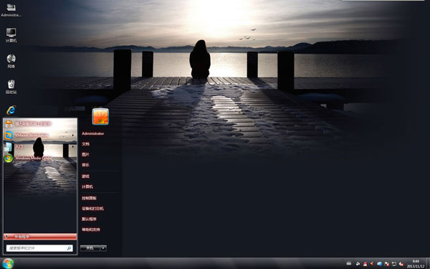Show 所有程序 (All Programs) list
This screenshot has width=430, height=269.
point(40,237)
